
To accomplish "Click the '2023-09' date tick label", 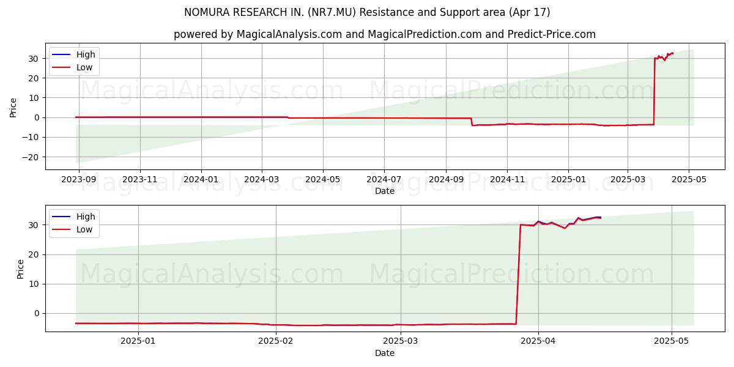I will click(79, 179).
